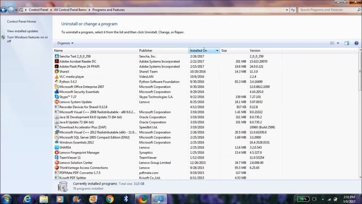Click the SHAREit program icon

(x=57, y=147)
